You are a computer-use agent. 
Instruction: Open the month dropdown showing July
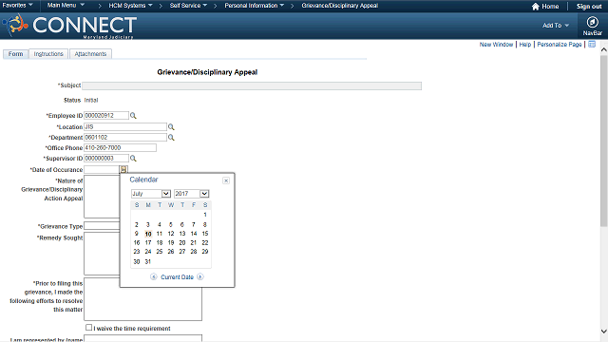pos(151,194)
